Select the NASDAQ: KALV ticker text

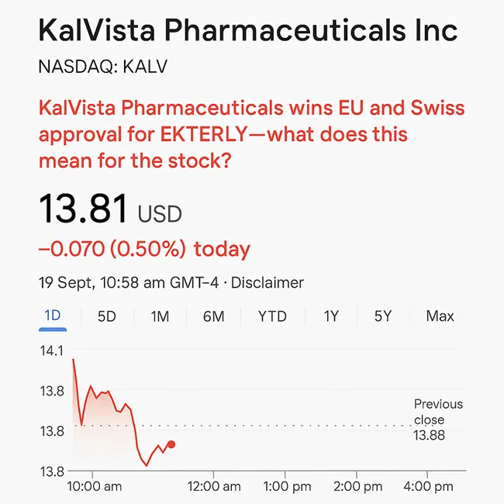click(x=102, y=67)
